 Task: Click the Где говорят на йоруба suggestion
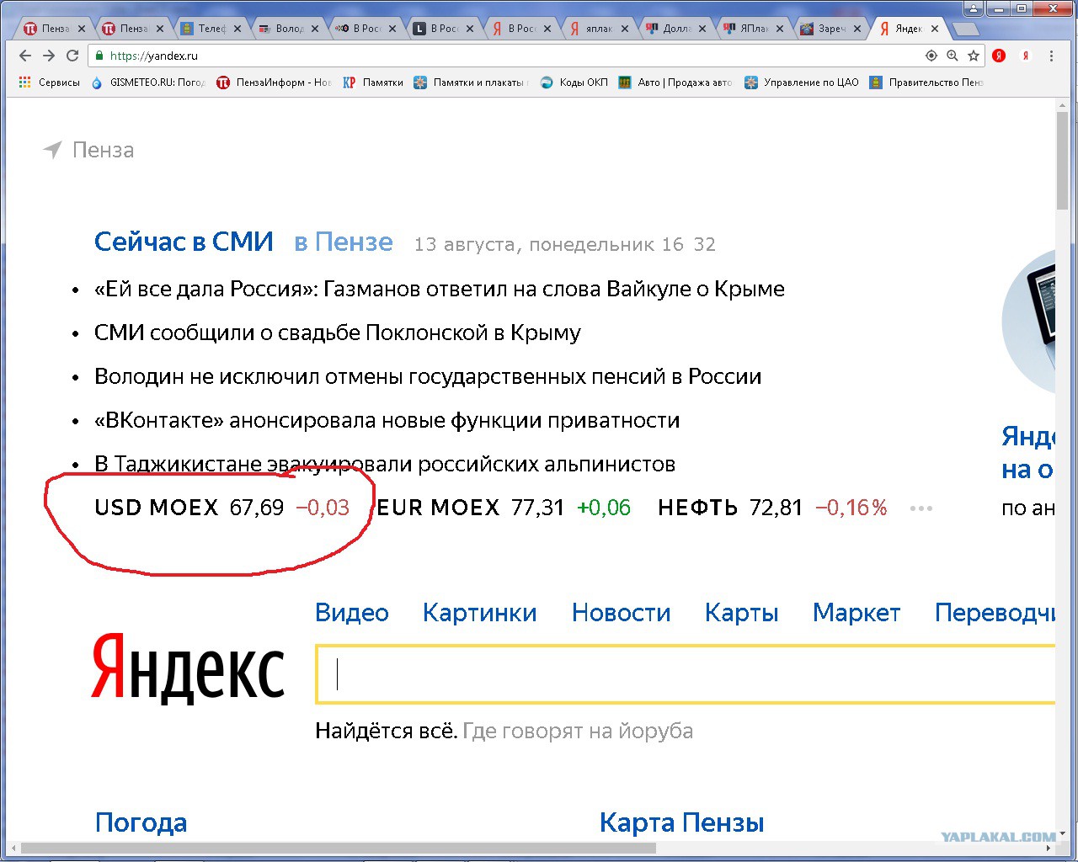tap(578, 731)
